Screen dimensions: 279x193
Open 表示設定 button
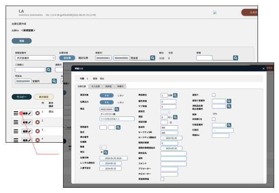click(x=44, y=97)
